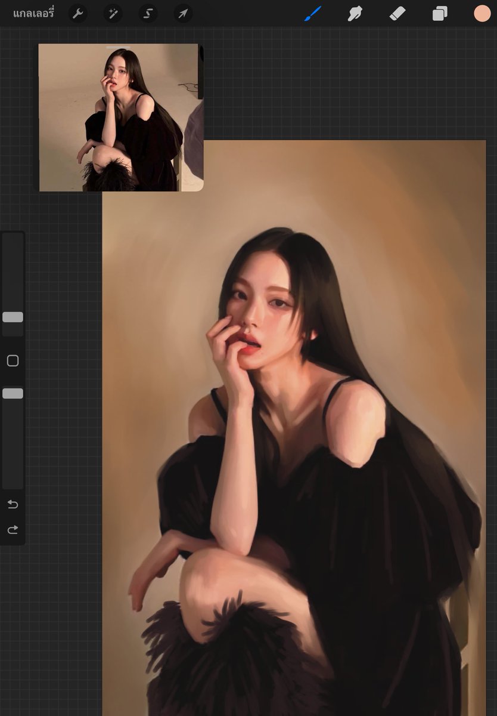
Task: Click the reference photo thumbnail
Action: 121,118
